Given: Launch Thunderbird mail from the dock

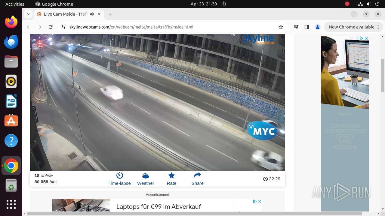Looking at the screenshot, I should click(x=11, y=42).
